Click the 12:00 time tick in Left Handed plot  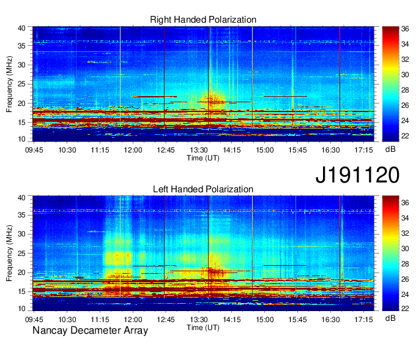coord(133,320)
